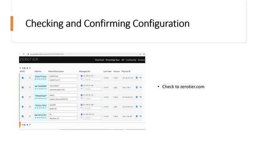Open wrench settings for member 7865e831ef

click(30, 97)
